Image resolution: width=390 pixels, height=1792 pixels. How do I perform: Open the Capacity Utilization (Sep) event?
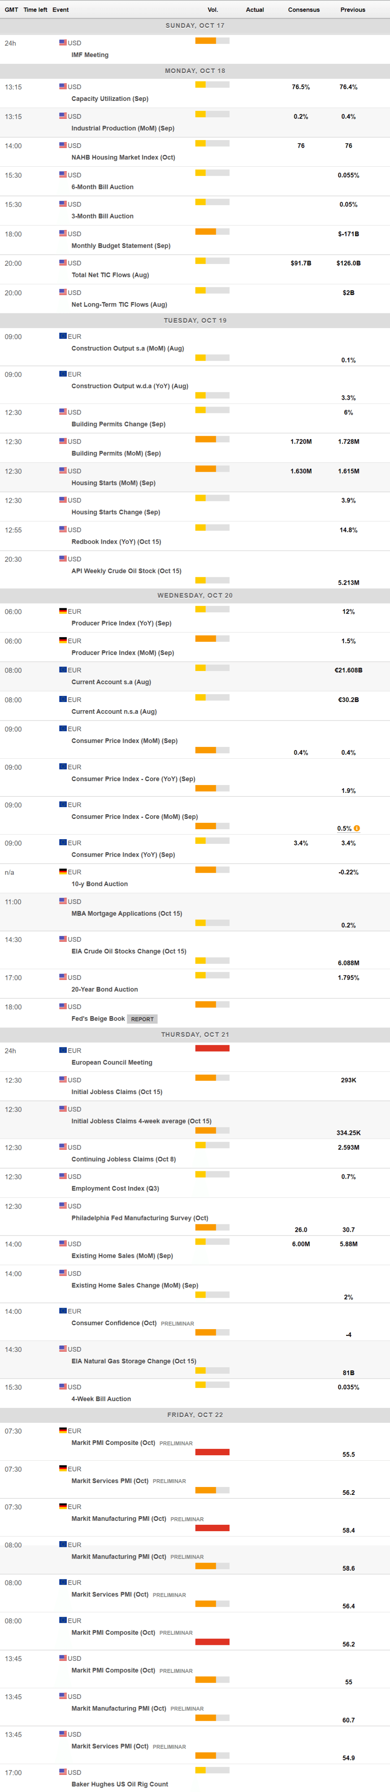pyautogui.click(x=110, y=99)
